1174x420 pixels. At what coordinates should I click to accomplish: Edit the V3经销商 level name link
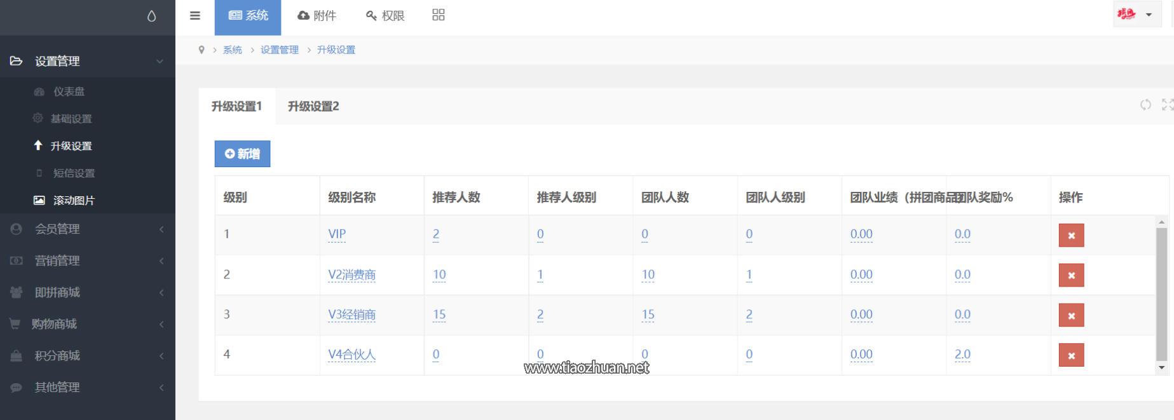click(352, 315)
